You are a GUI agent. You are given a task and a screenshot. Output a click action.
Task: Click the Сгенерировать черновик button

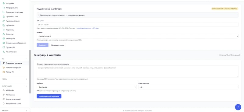tap(49, 96)
